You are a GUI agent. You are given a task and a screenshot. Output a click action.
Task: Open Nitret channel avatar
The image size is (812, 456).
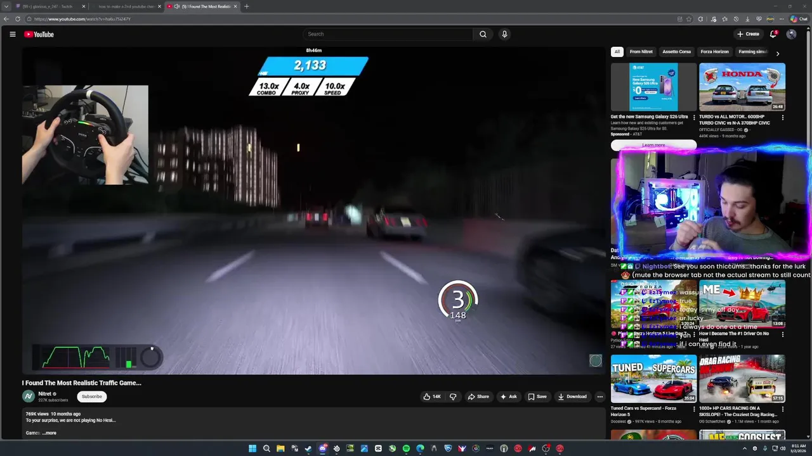pyautogui.click(x=29, y=396)
